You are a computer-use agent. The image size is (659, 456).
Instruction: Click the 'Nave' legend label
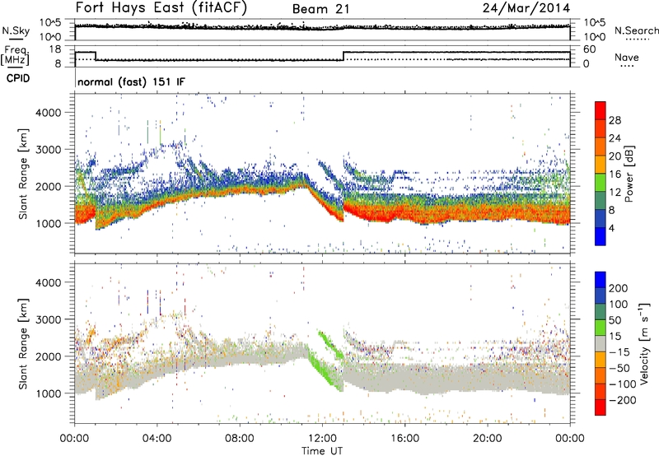point(626,57)
